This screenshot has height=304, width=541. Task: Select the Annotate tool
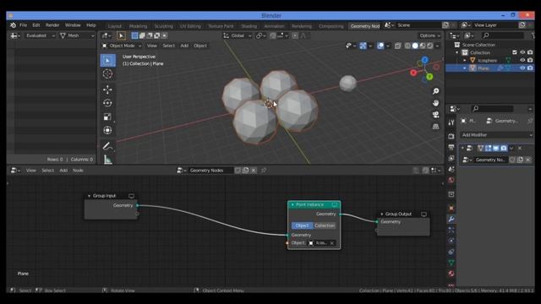pos(107,146)
